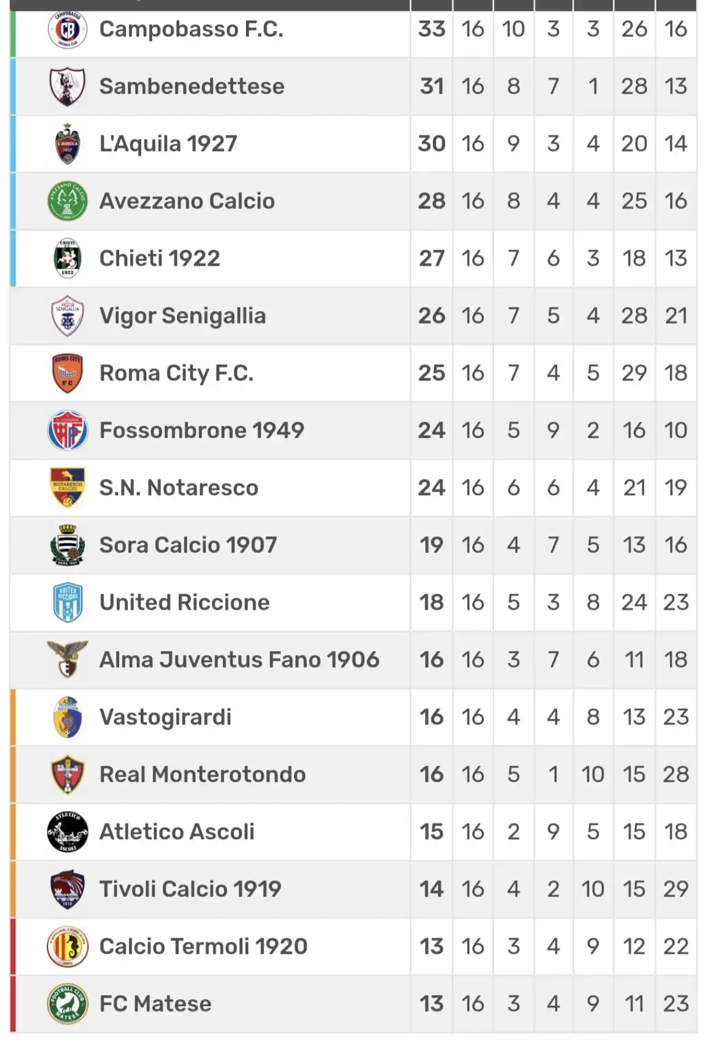Screen dimensions: 706x1053
Task: Click the black Atletico Ascoli round logo
Action: click(x=67, y=832)
